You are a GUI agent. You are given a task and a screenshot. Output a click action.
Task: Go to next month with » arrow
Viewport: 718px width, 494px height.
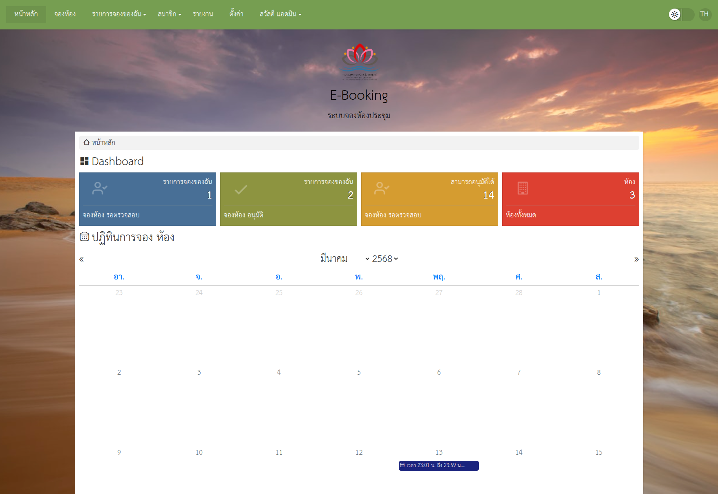coord(636,259)
